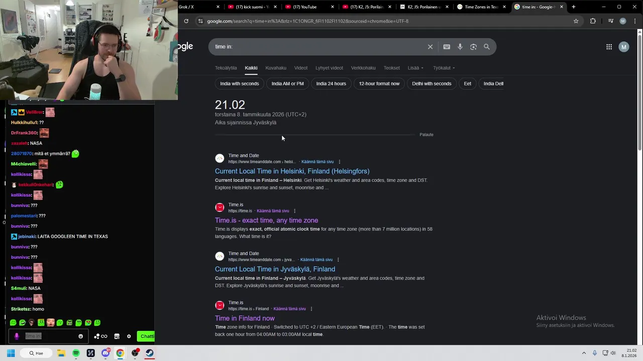The width and height of the screenshot is (643, 361).
Task: Switch to the Grok / X browser tab
Action: point(199,7)
